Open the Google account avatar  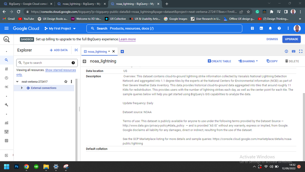pos(297,28)
